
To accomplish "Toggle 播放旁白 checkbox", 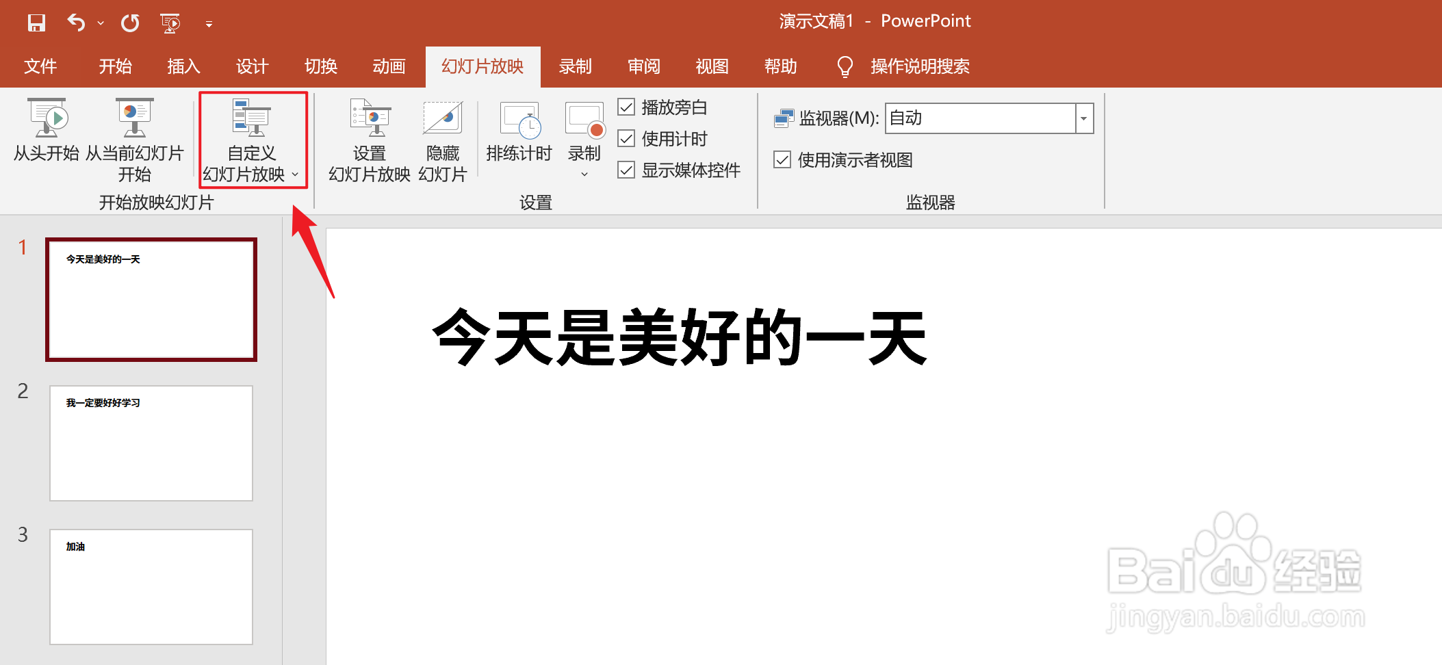I will tap(626, 107).
